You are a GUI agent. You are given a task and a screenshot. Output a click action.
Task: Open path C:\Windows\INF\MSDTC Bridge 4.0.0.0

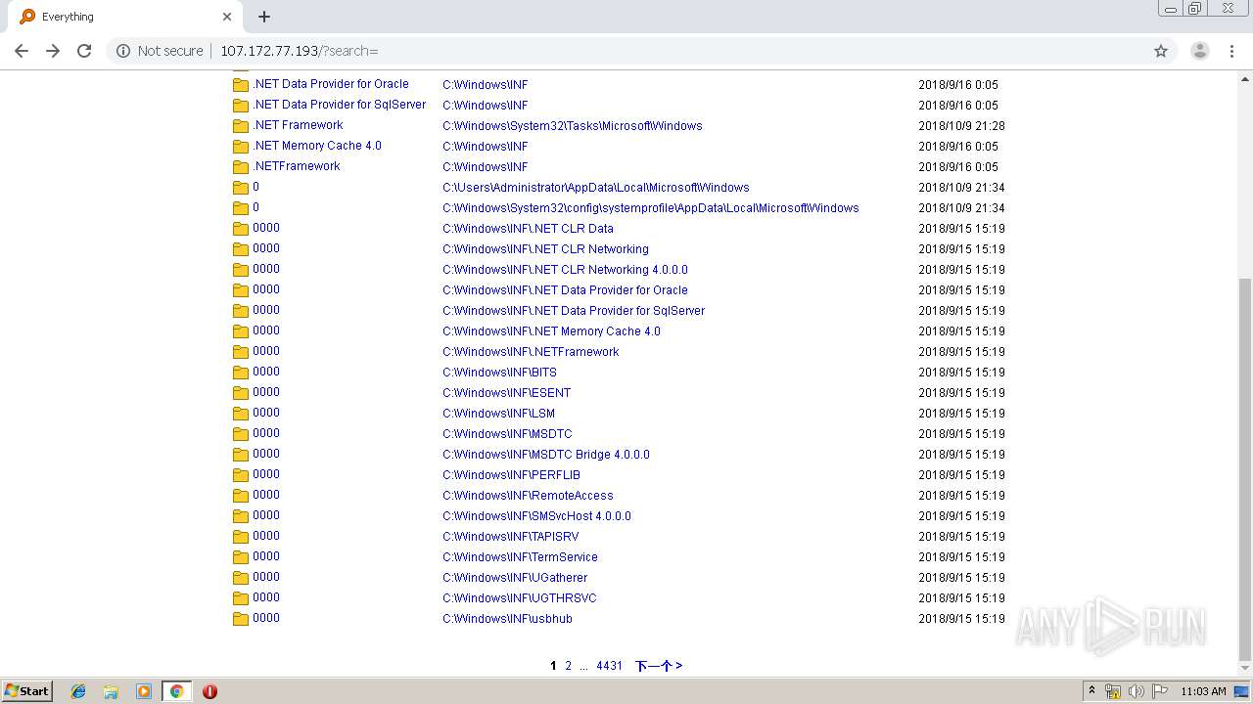pyautogui.click(x=545, y=455)
